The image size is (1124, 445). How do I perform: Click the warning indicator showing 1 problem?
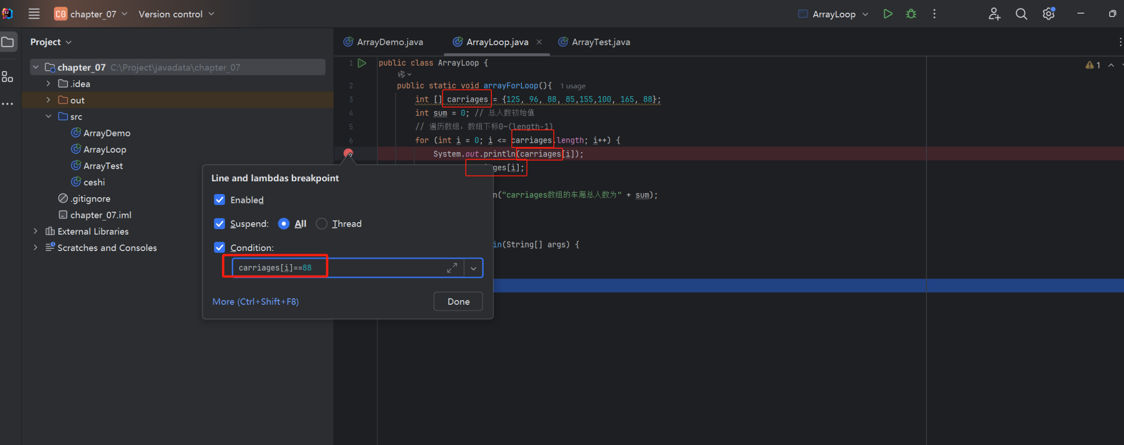coord(1093,65)
